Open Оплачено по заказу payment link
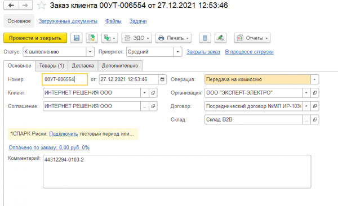 (x=49, y=147)
